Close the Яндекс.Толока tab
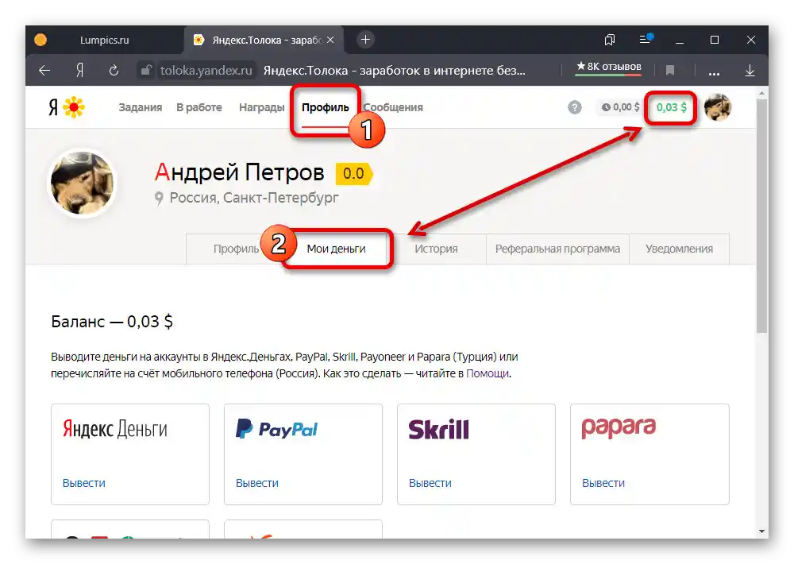The width and height of the screenshot is (794, 564). click(330, 40)
